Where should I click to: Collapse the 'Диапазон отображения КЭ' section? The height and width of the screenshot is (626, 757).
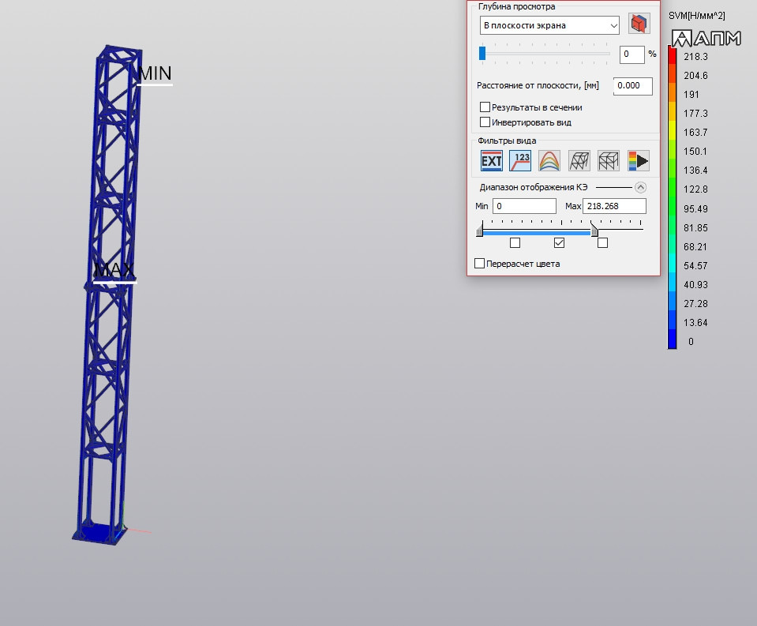641,187
